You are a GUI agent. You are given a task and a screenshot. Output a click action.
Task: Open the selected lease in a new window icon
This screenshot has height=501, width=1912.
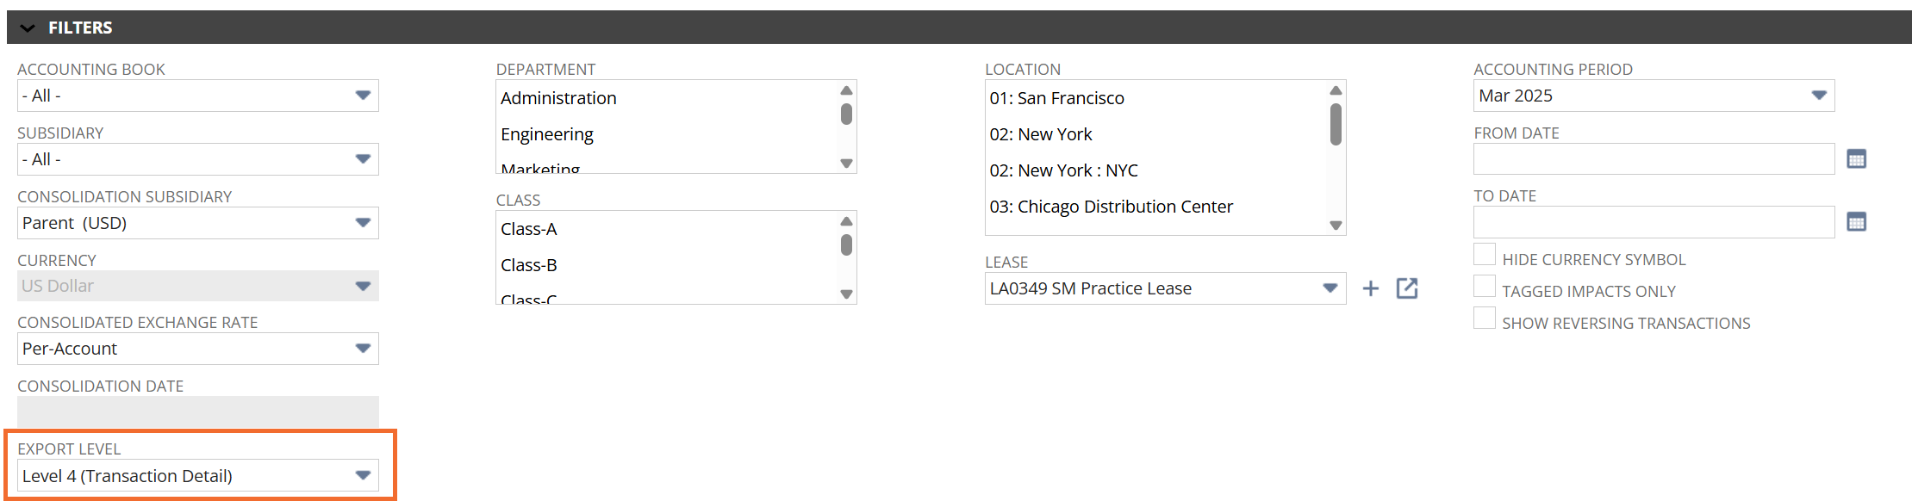coord(1407,288)
